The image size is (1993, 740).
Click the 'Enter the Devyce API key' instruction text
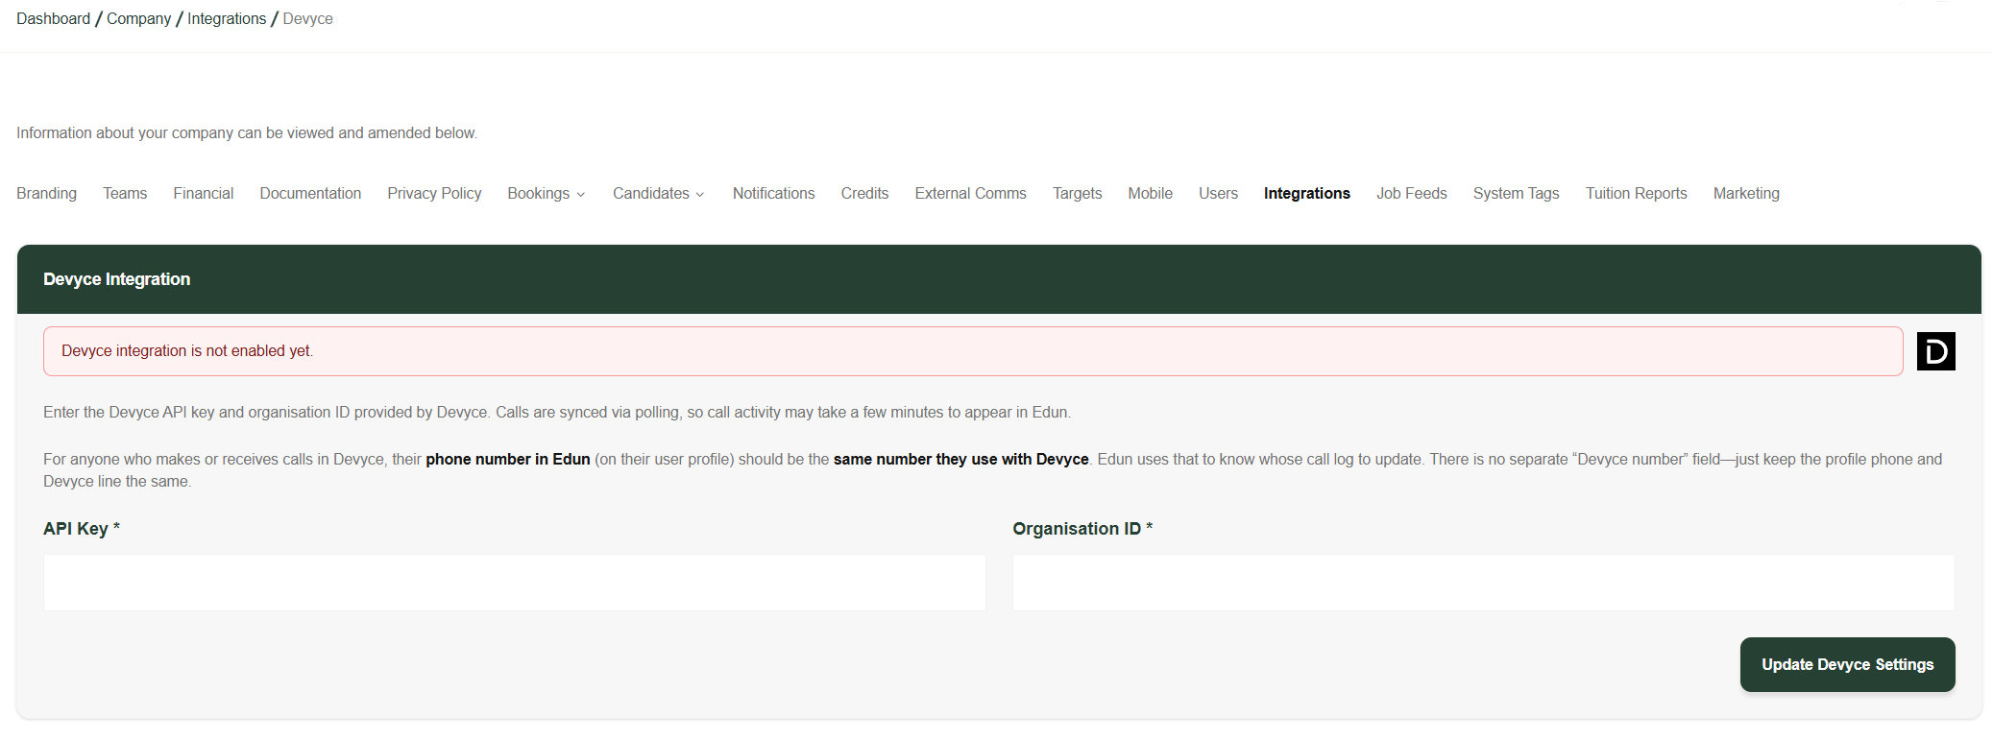coord(557,413)
